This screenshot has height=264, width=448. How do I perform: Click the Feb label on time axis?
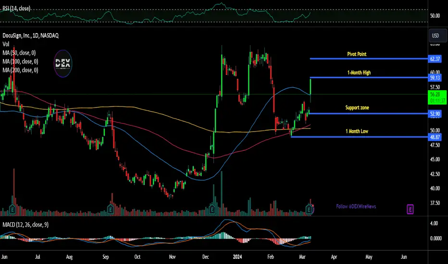271,257
